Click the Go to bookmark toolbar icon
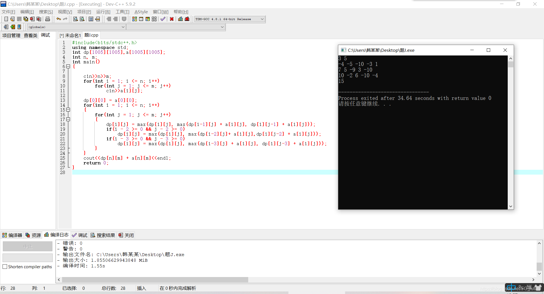This screenshot has height=294, width=544. 19,27
